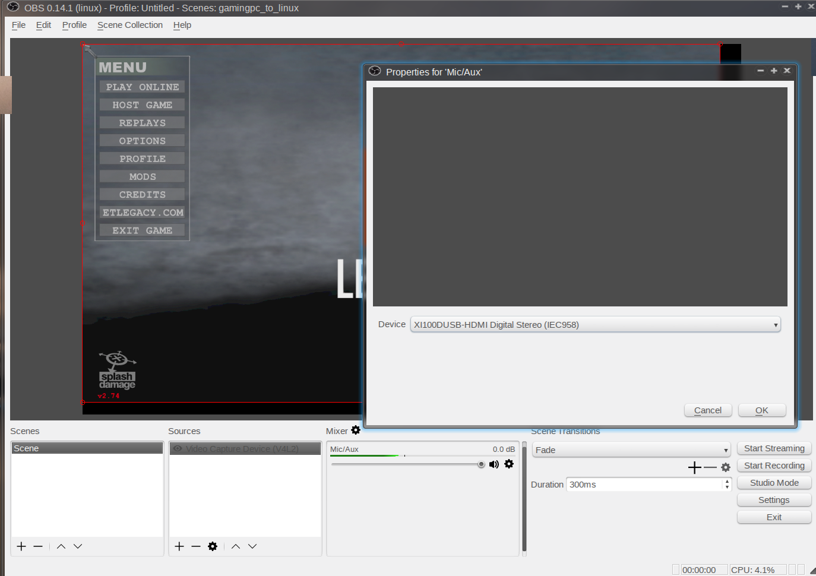Add a scene transition with plus icon

point(694,468)
